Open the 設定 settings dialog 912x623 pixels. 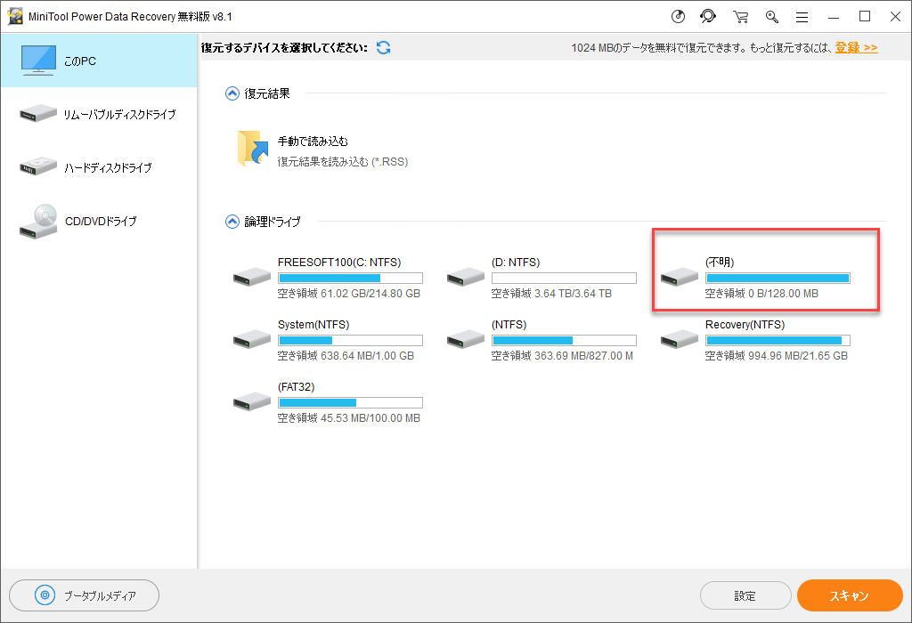[745, 595]
